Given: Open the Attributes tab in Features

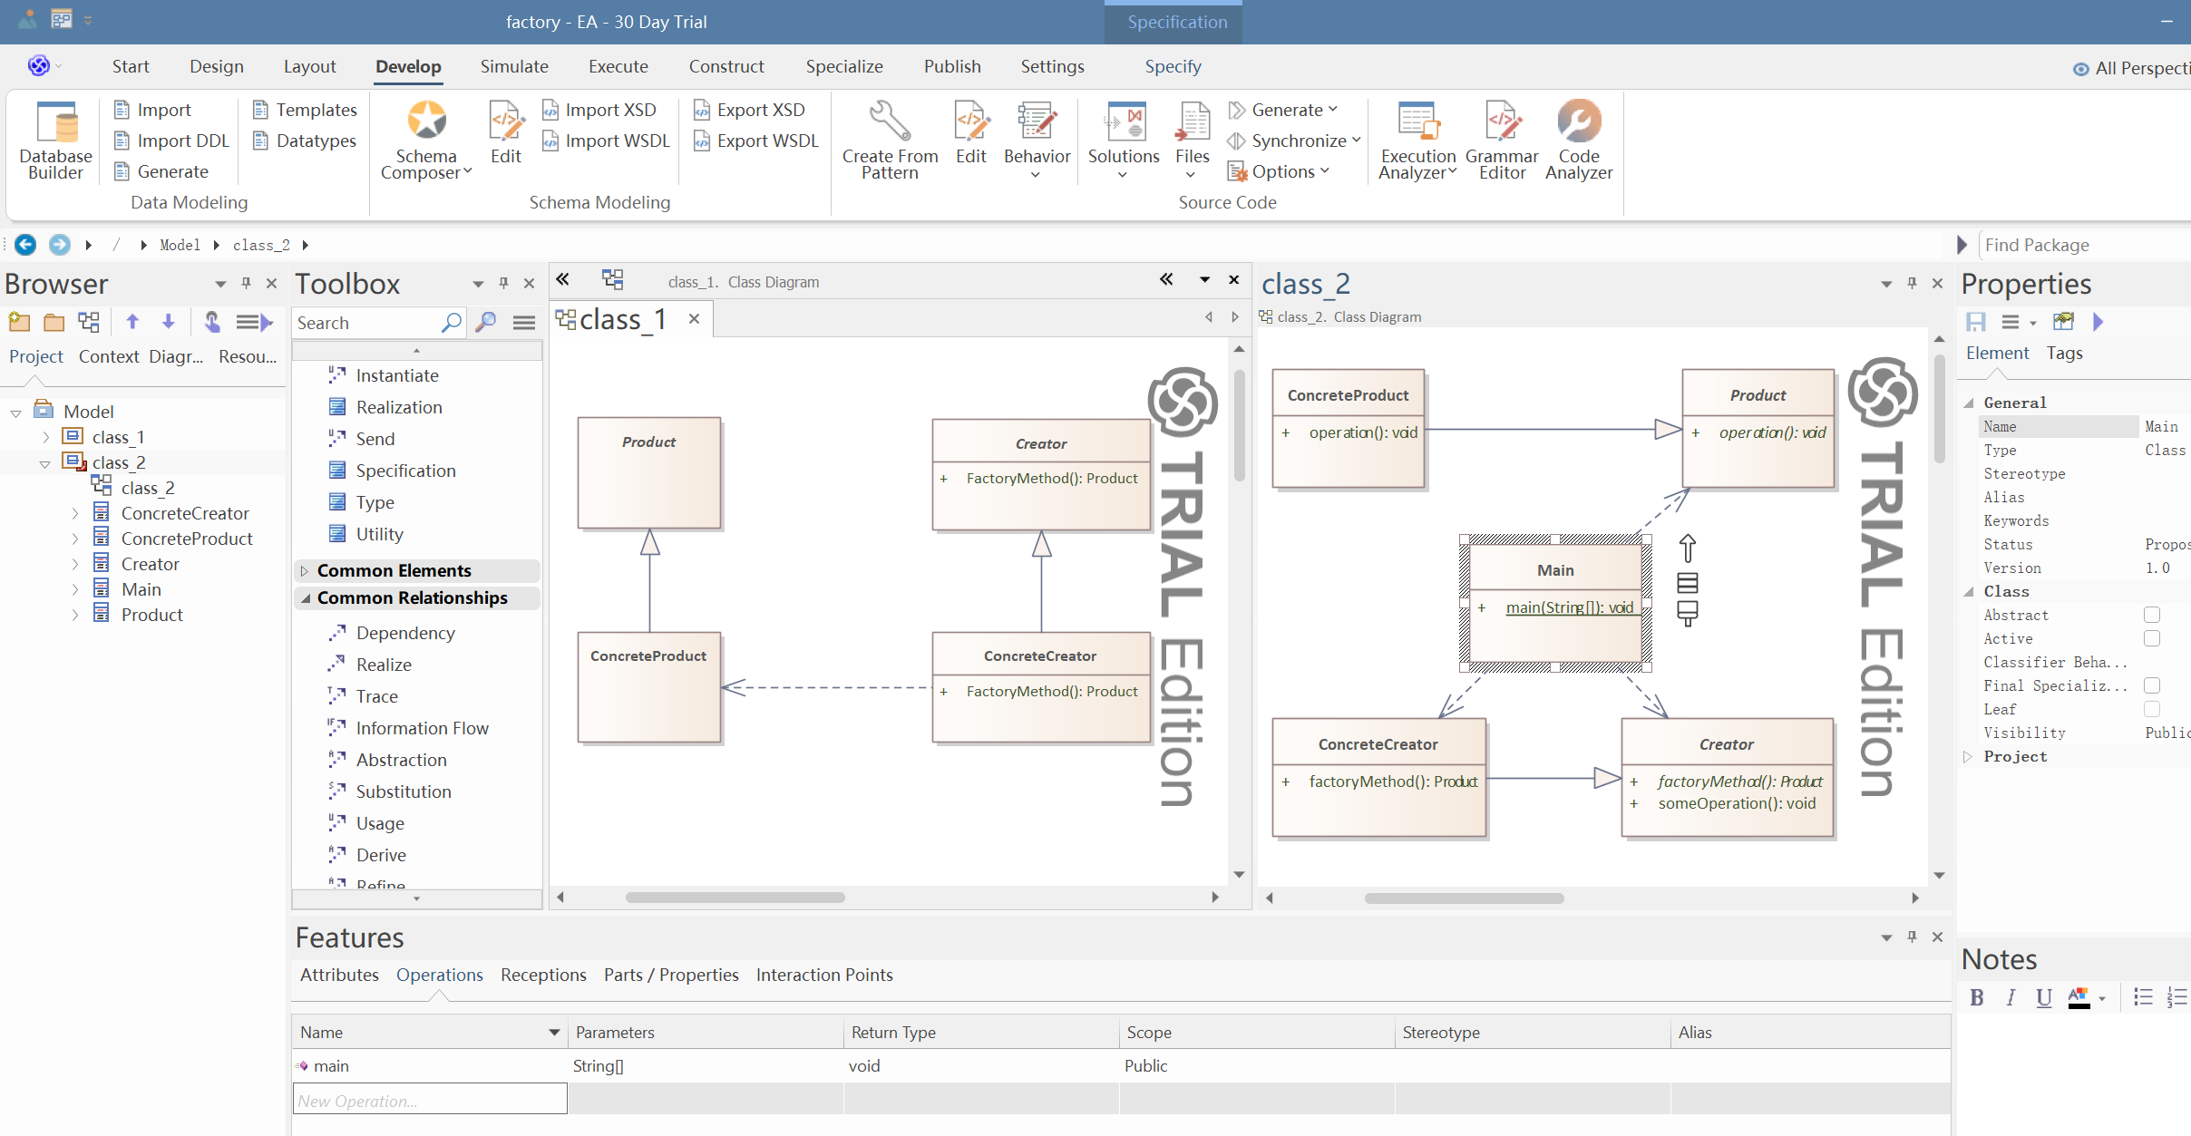Looking at the screenshot, I should [x=339, y=976].
